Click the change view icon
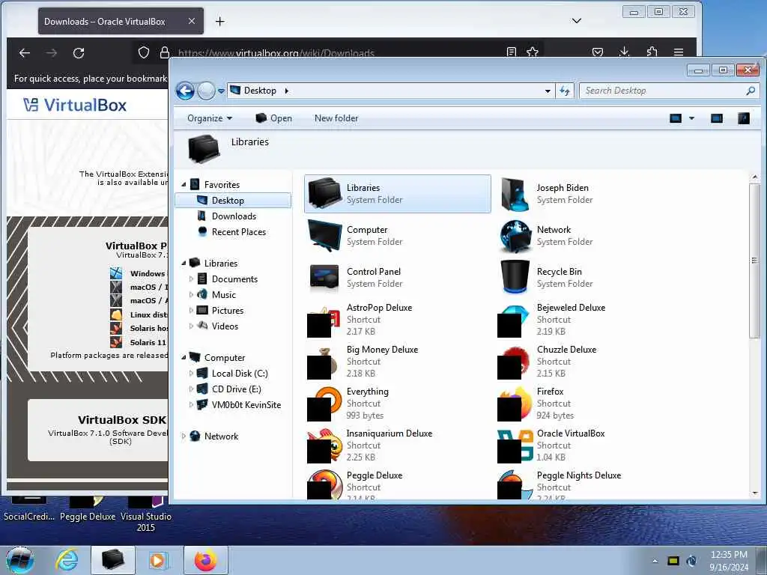The height and width of the screenshot is (575, 767). 676,118
